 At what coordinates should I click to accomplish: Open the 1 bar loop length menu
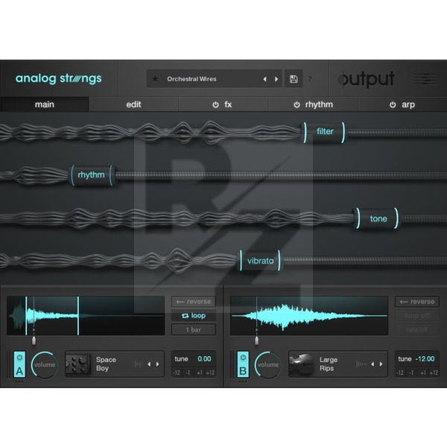pos(194,329)
